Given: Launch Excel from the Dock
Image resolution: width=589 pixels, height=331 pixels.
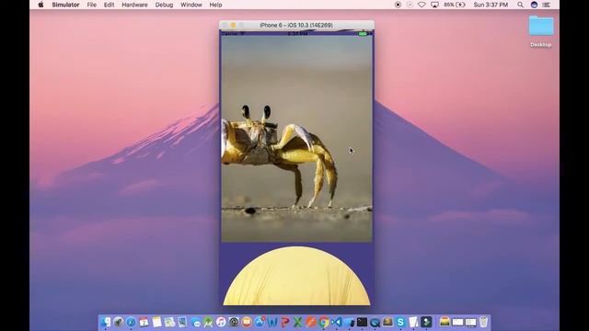Looking at the screenshot, I should 297,322.
